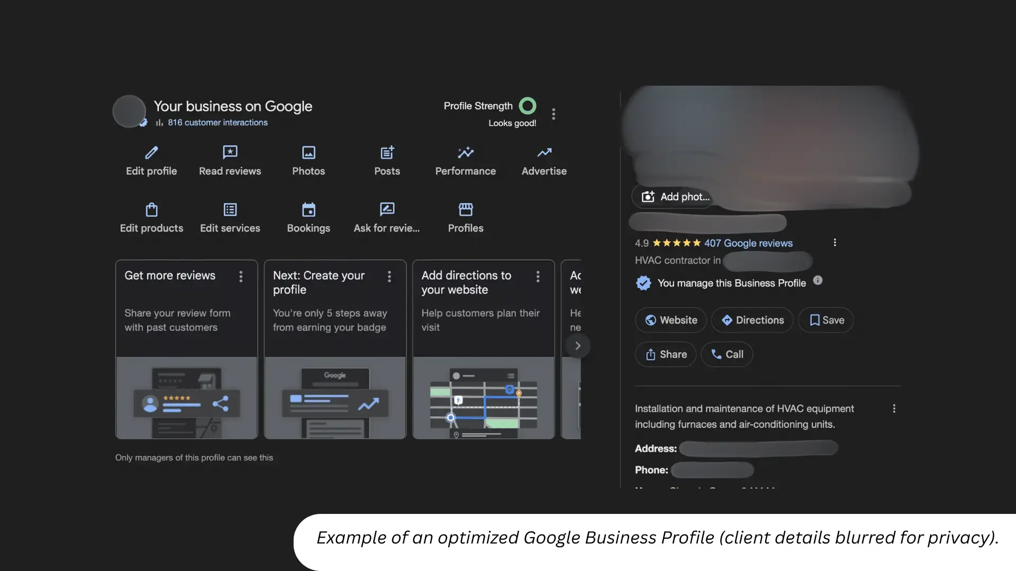This screenshot has width=1016, height=571.
Task: Open the Get more reviews card
Action: click(187, 349)
